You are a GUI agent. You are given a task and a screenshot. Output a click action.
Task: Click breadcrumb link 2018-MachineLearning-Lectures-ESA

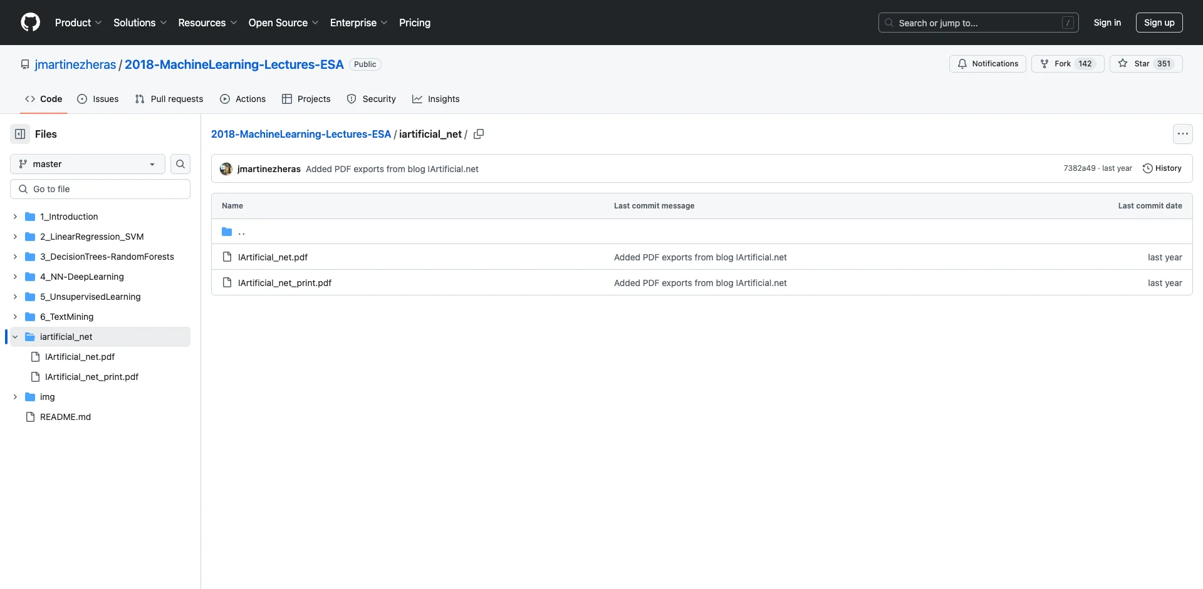tap(301, 134)
